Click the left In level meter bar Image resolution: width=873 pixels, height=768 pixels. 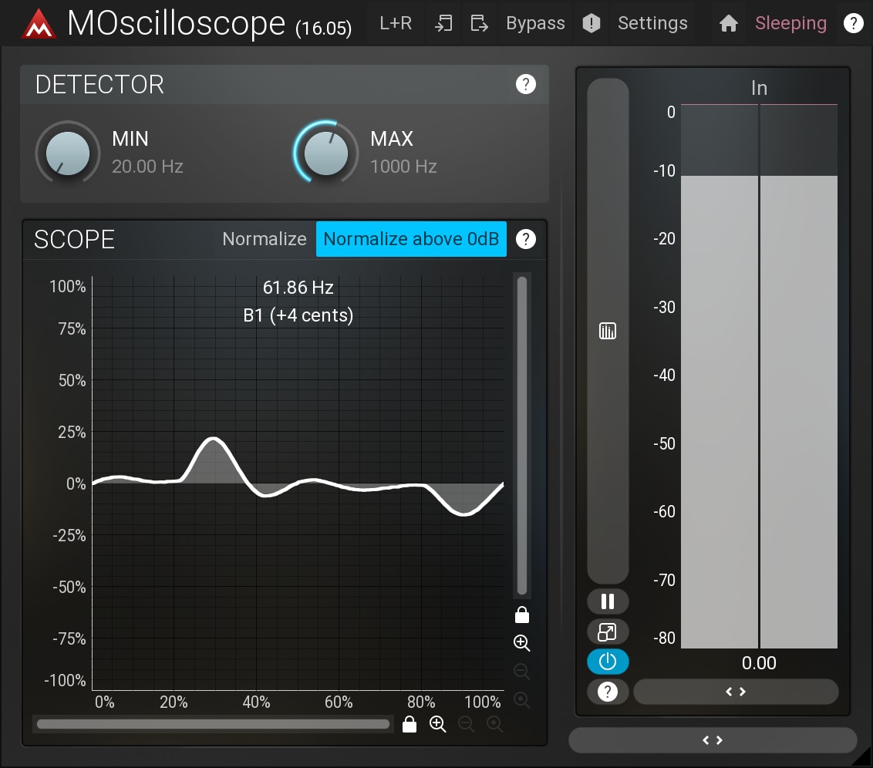720,376
